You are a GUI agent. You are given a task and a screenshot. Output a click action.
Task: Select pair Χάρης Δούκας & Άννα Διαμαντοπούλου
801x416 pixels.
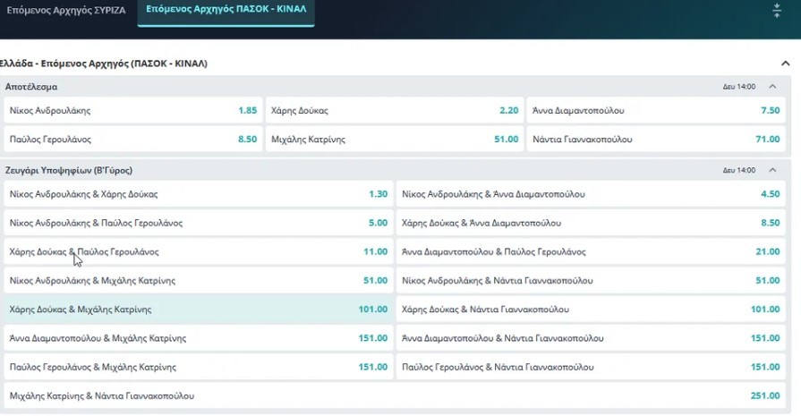pos(591,223)
